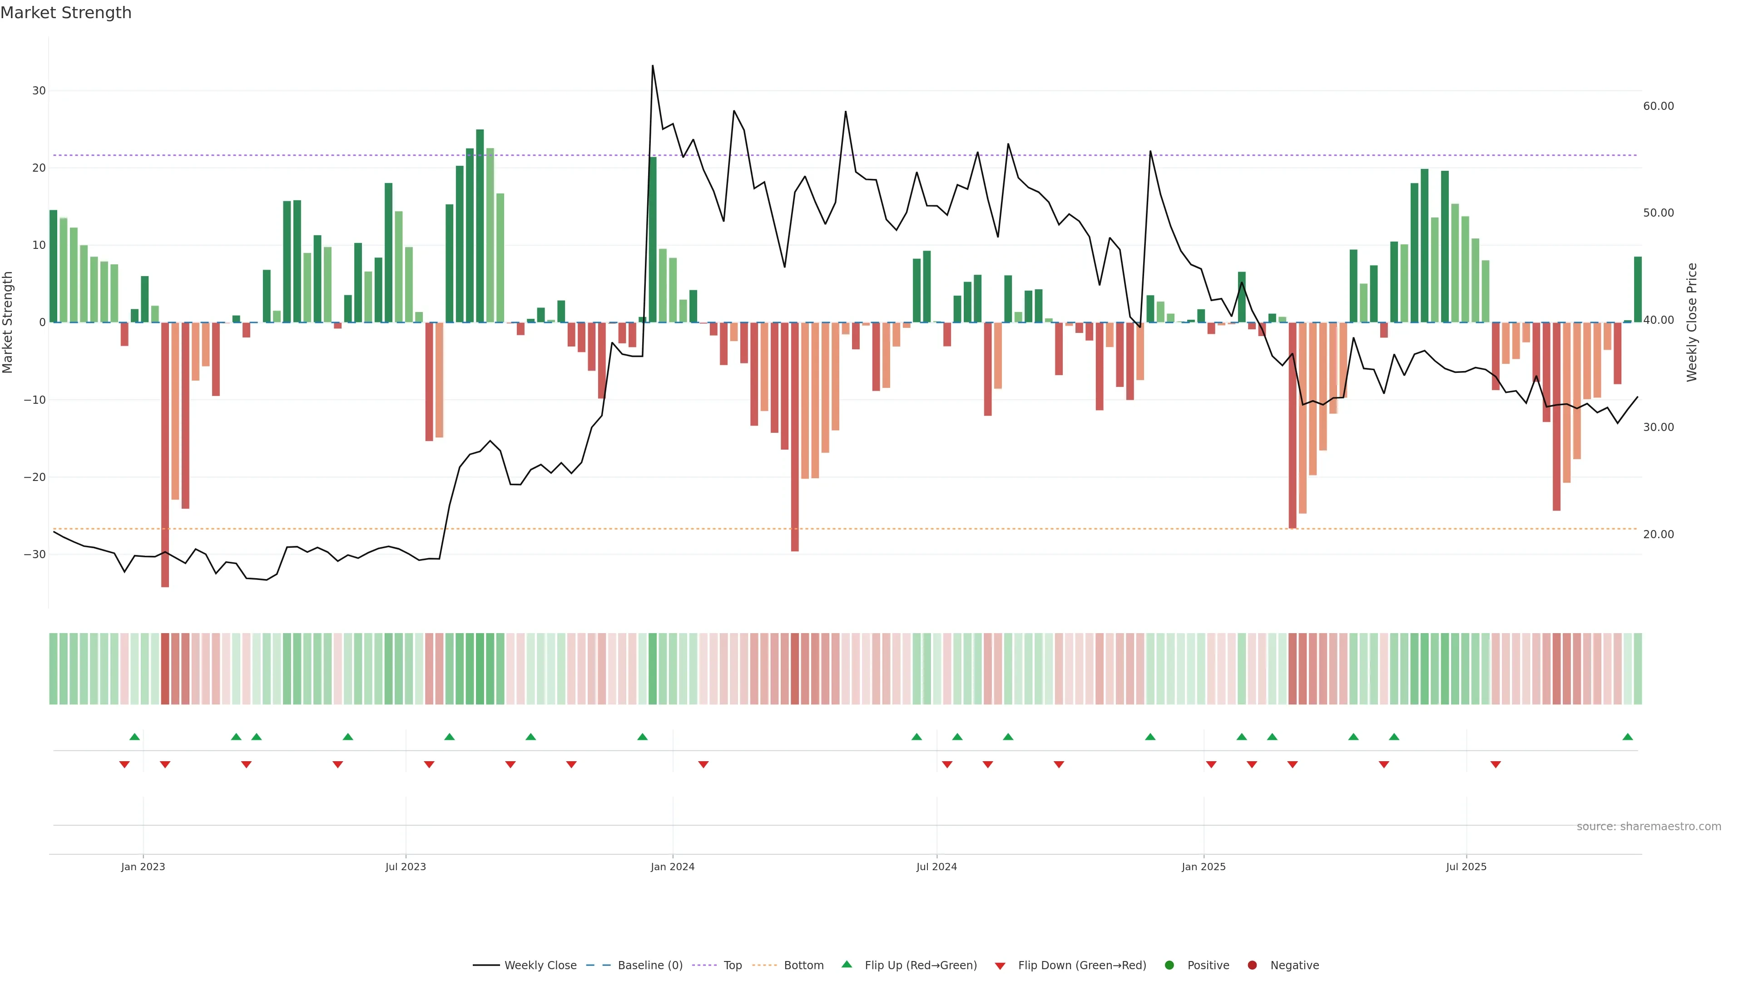Click the first green flip-up triangle marker

[135, 737]
